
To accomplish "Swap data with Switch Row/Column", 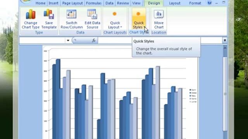I will 71,19.
